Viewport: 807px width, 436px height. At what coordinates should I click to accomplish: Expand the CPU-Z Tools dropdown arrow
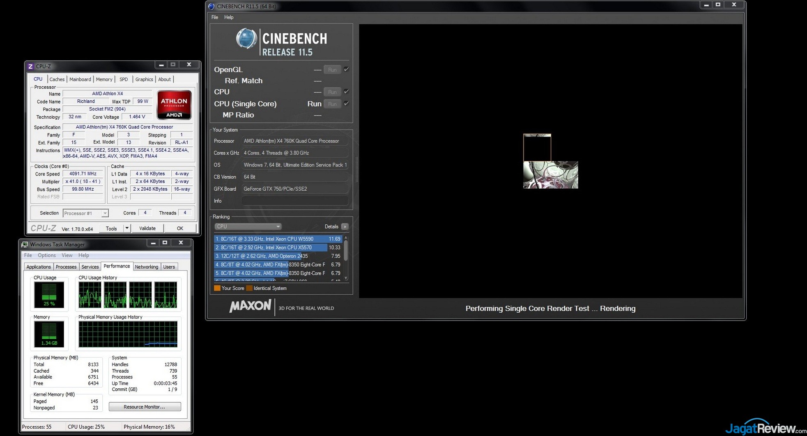126,228
